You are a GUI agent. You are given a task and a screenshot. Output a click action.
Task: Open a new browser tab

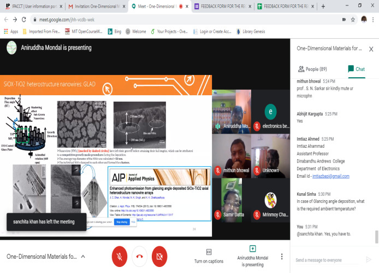pyautogui.click(x=323, y=7)
